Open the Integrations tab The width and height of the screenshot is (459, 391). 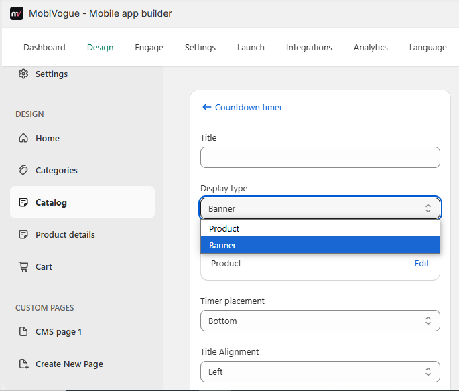(x=309, y=47)
